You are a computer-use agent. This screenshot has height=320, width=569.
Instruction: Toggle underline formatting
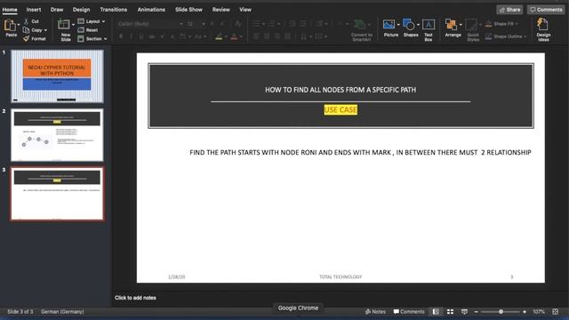point(141,36)
